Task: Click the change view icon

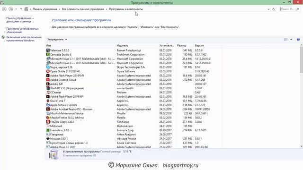Action: [286, 39]
